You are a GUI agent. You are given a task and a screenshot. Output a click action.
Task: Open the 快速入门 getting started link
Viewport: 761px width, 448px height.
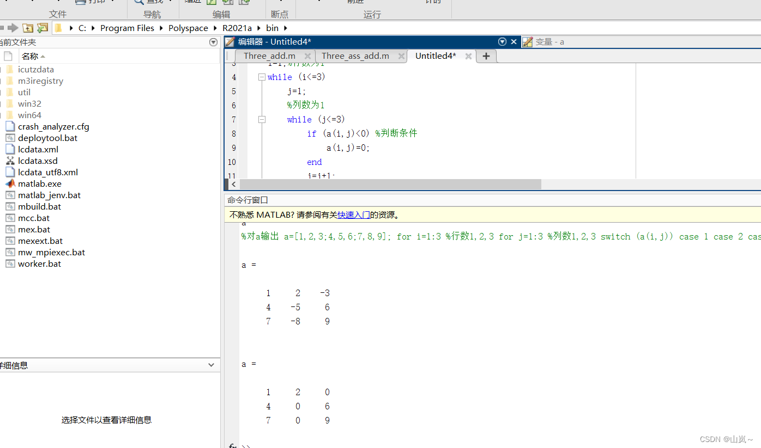click(x=354, y=215)
